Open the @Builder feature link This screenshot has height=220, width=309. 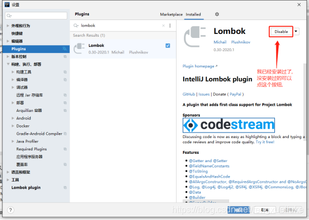point(197,197)
